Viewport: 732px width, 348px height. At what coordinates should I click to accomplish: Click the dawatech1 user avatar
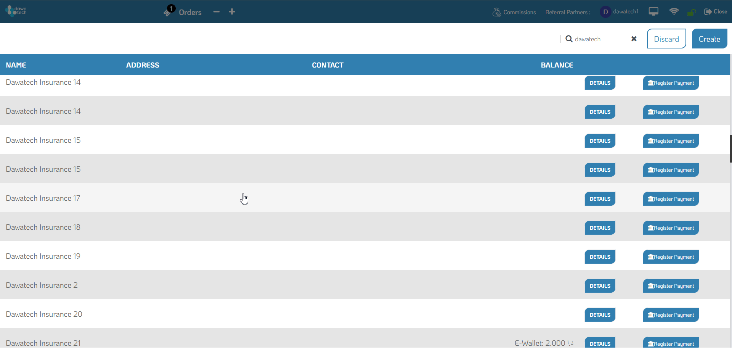point(605,12)
